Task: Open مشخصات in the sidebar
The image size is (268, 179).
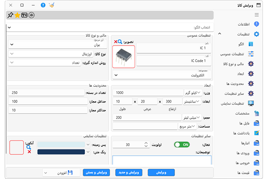Action: [x=242, y=113]
